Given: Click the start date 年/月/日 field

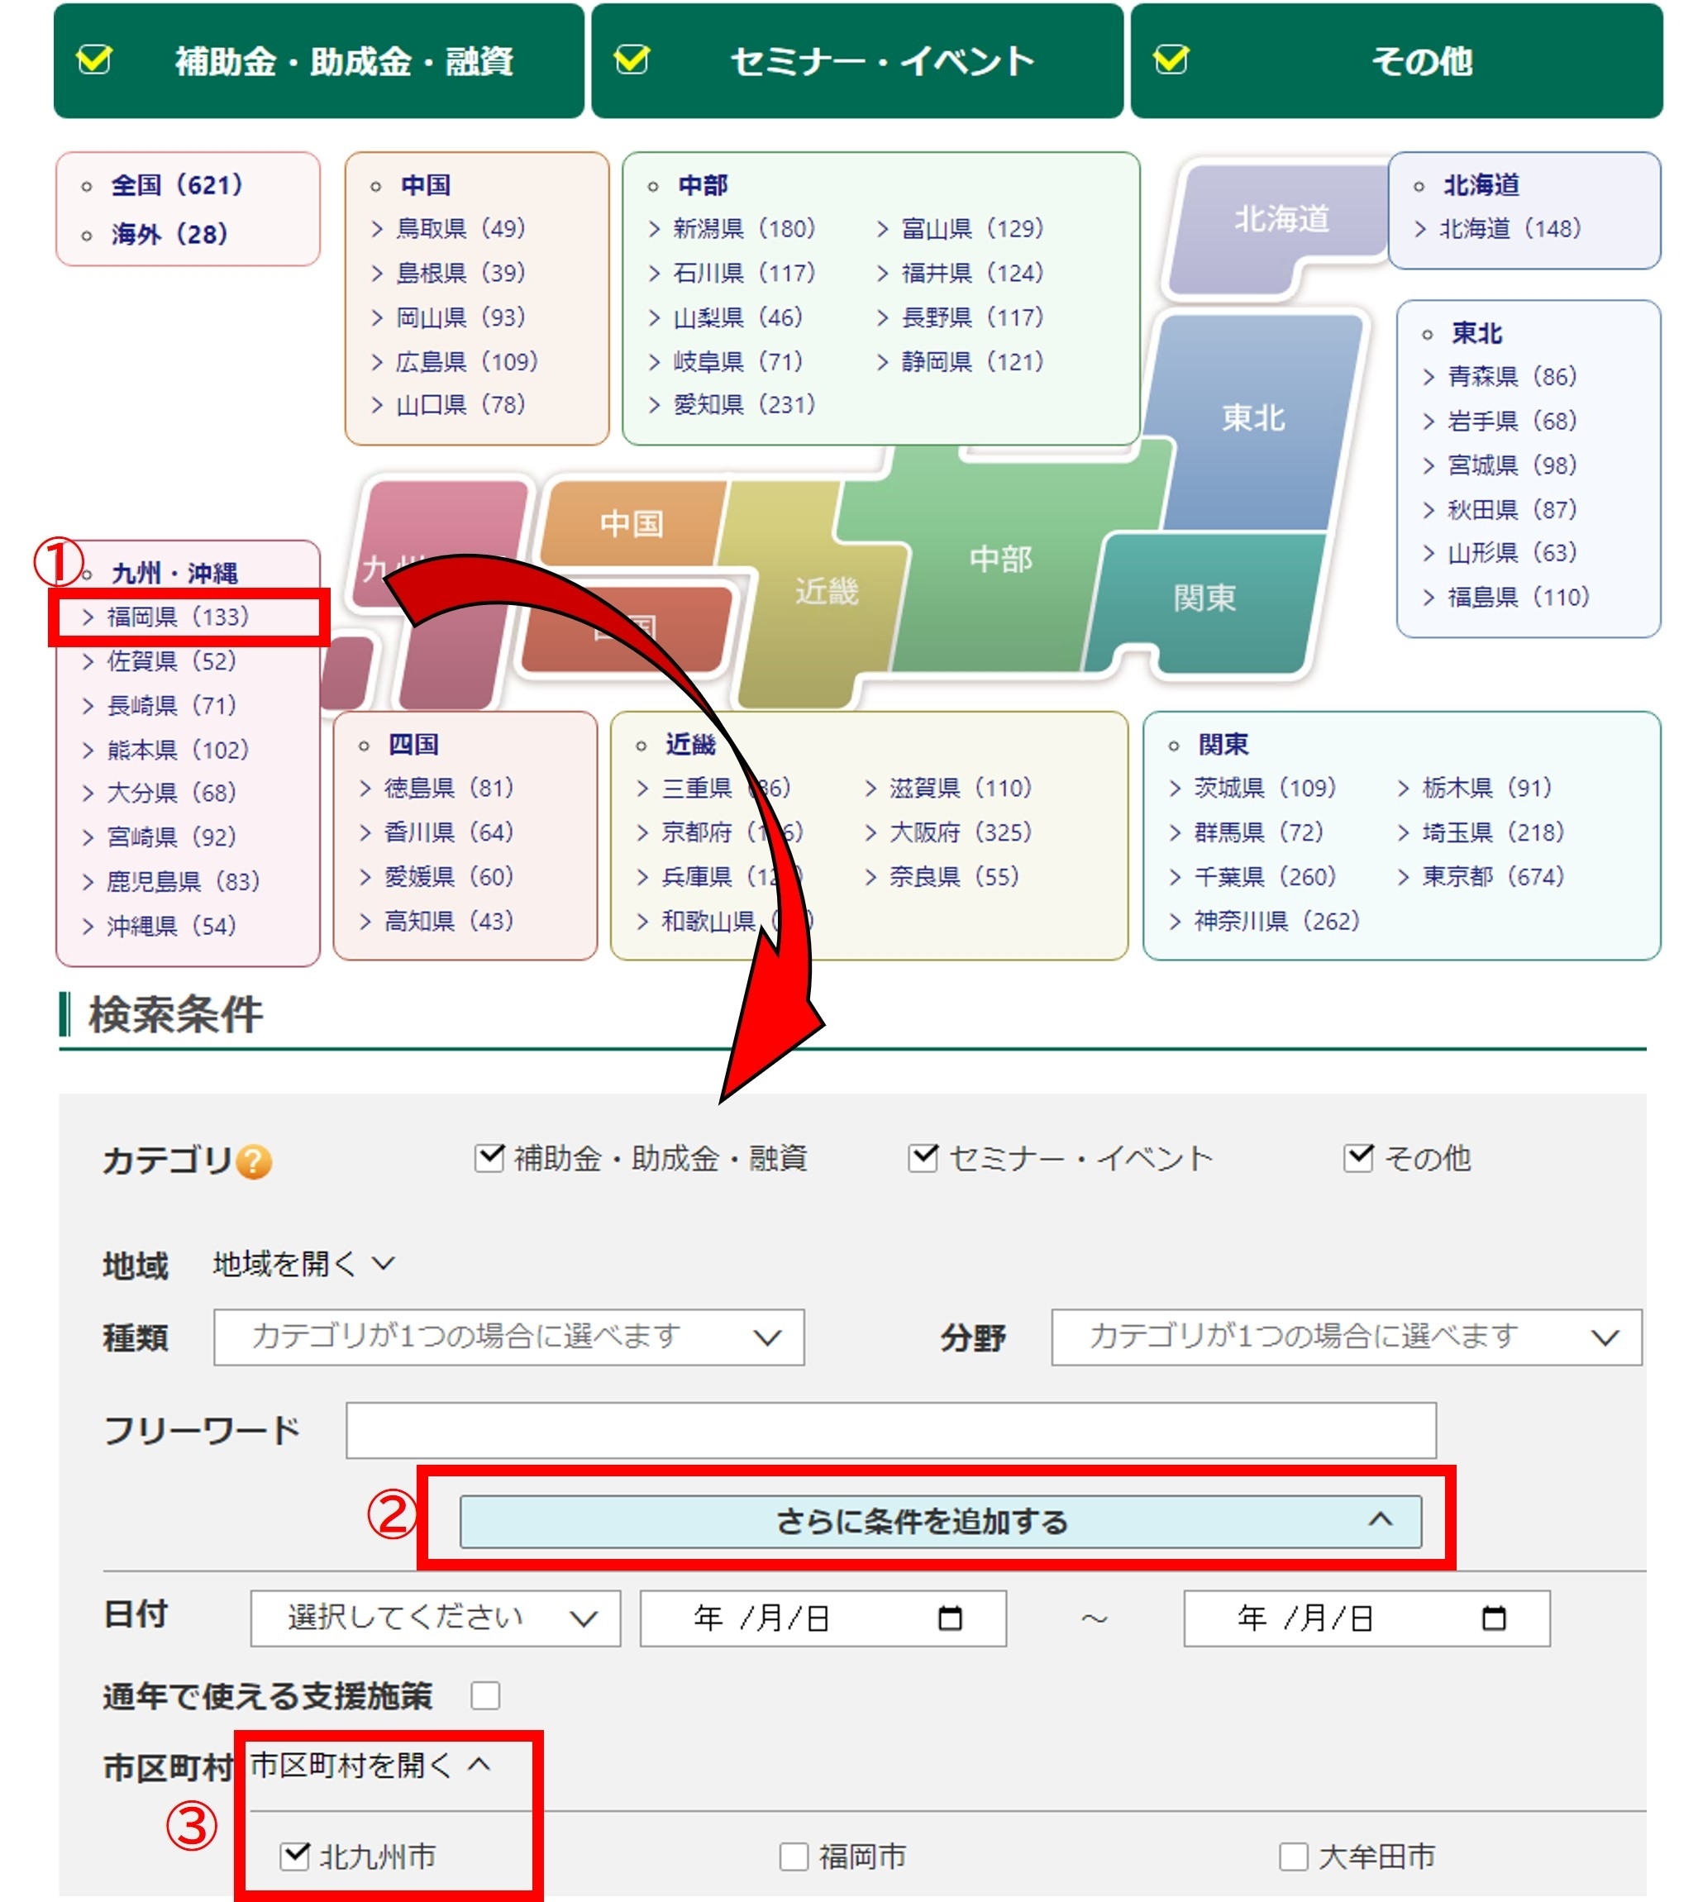Looking at the screenshot, I should tap(823, 1618).
